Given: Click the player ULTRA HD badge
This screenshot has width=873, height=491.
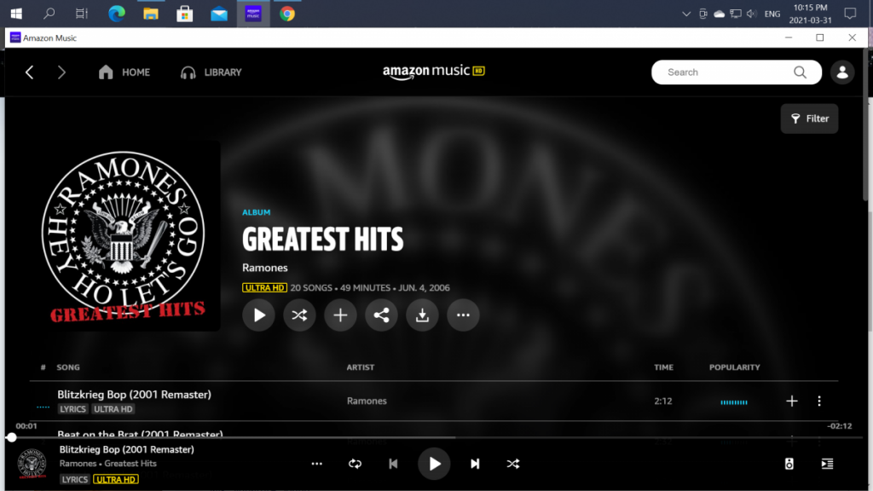Looking at the screenshot, I should click(116, 479).
